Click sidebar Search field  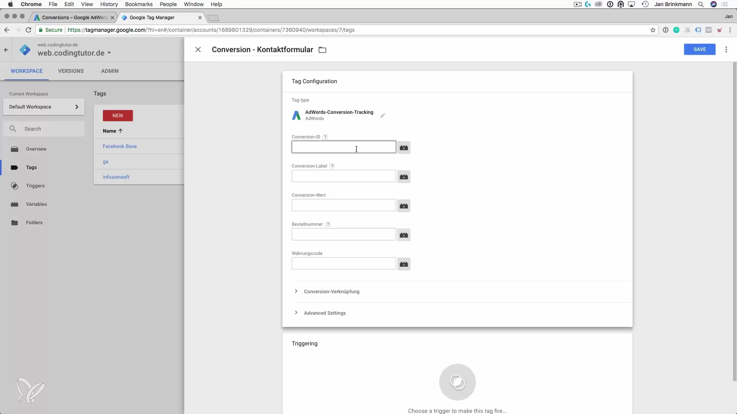[x=44, y=129]
